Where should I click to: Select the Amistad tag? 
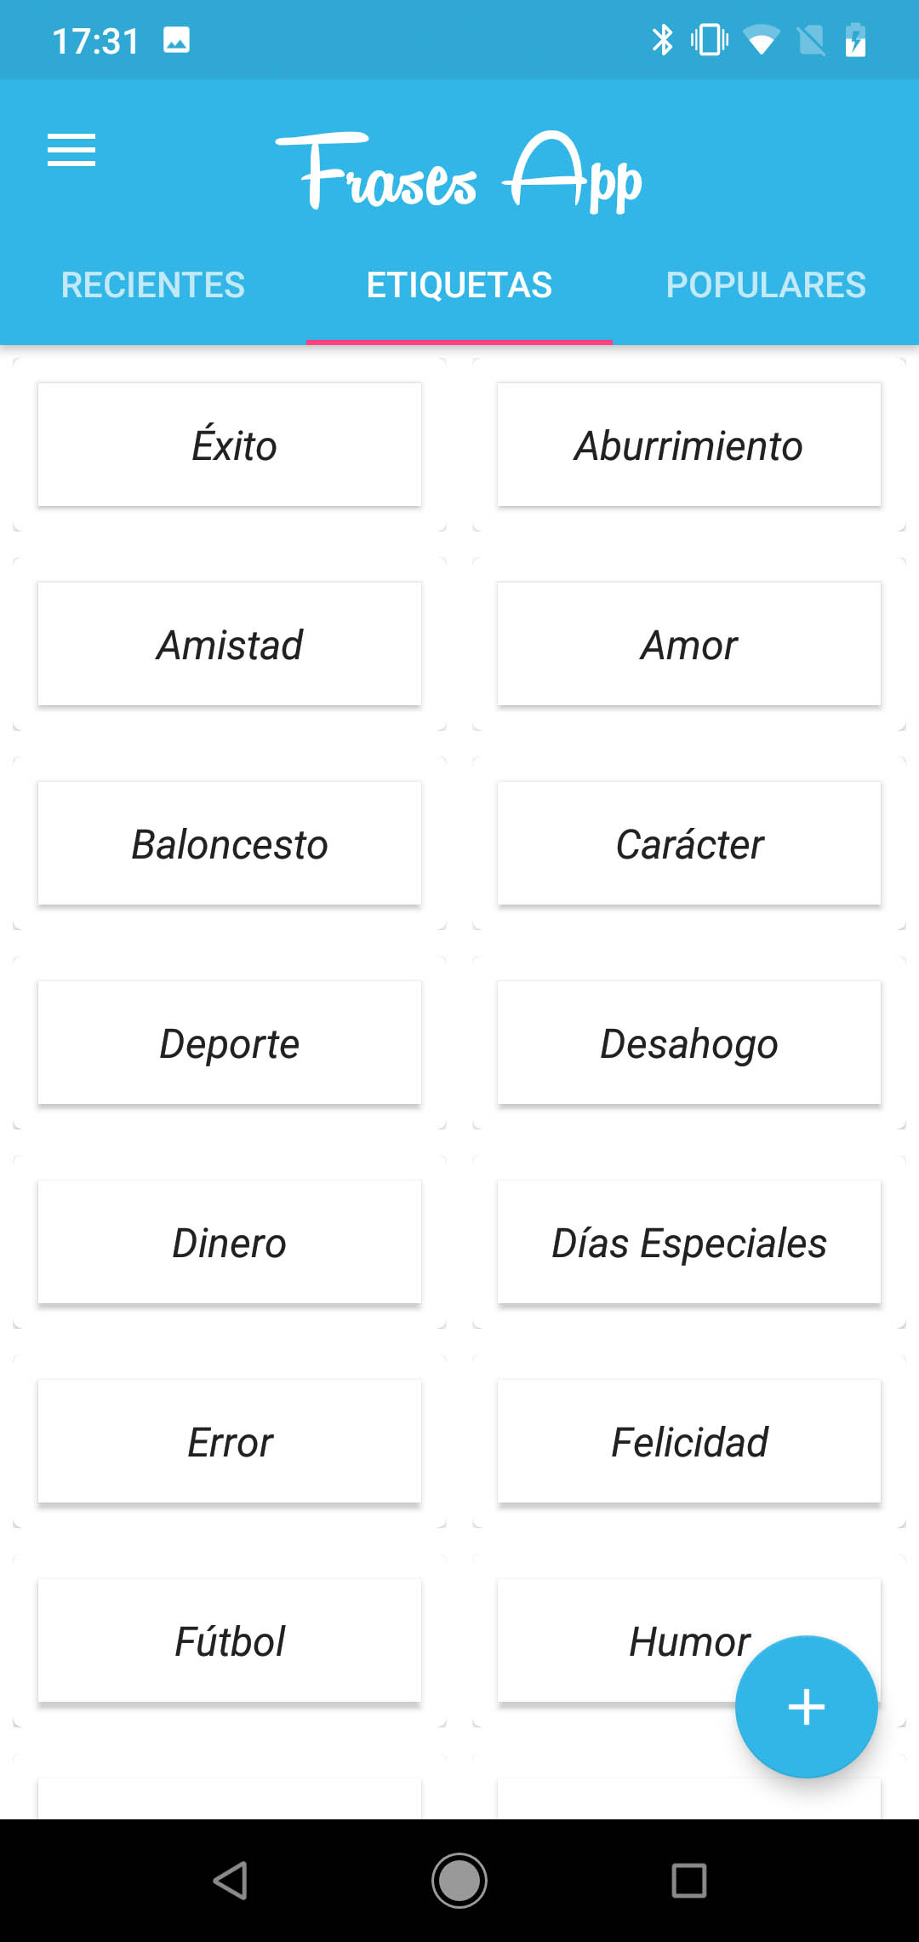230,644
